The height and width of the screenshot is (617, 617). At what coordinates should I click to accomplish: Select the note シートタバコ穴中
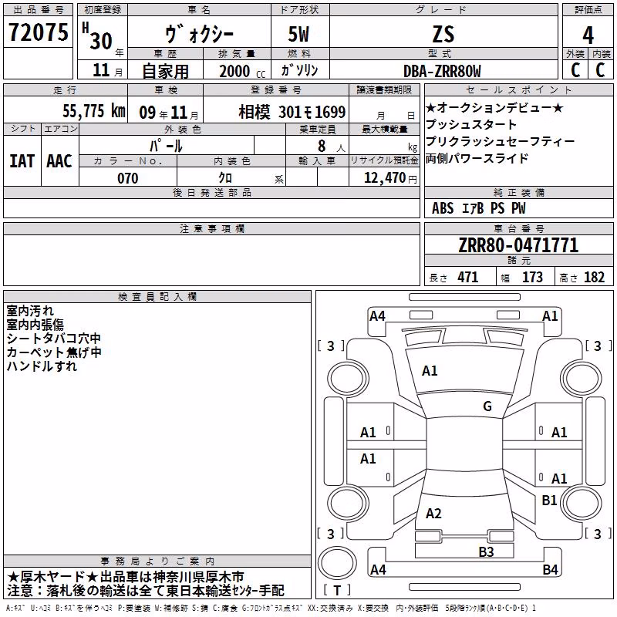54,338
